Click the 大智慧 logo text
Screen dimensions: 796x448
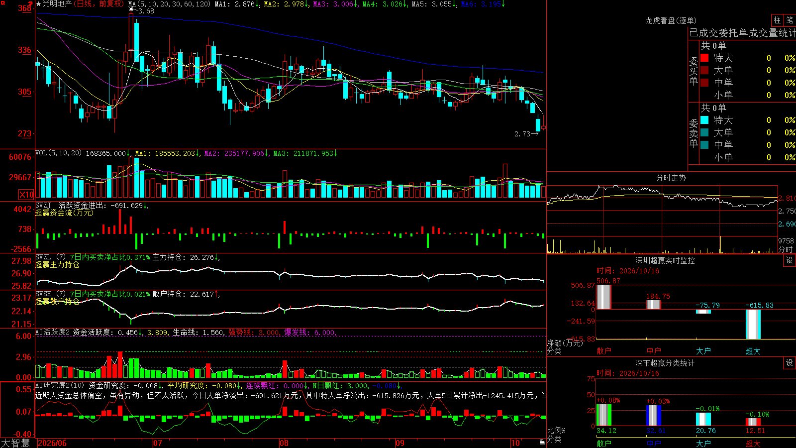click(x=15, y=443)
